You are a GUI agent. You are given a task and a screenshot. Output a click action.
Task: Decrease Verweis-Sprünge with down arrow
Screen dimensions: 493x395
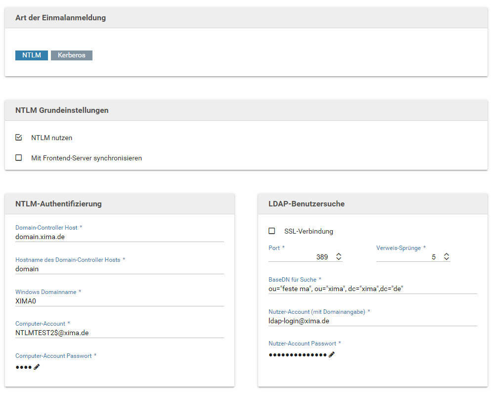(447, 259)
